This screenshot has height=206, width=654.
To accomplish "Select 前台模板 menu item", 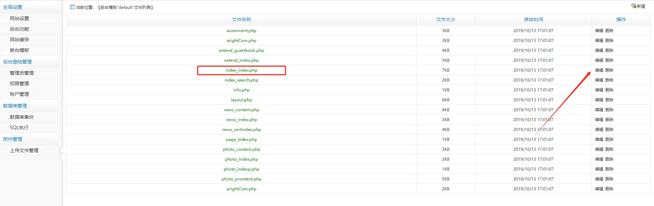I will click(19, 50).
